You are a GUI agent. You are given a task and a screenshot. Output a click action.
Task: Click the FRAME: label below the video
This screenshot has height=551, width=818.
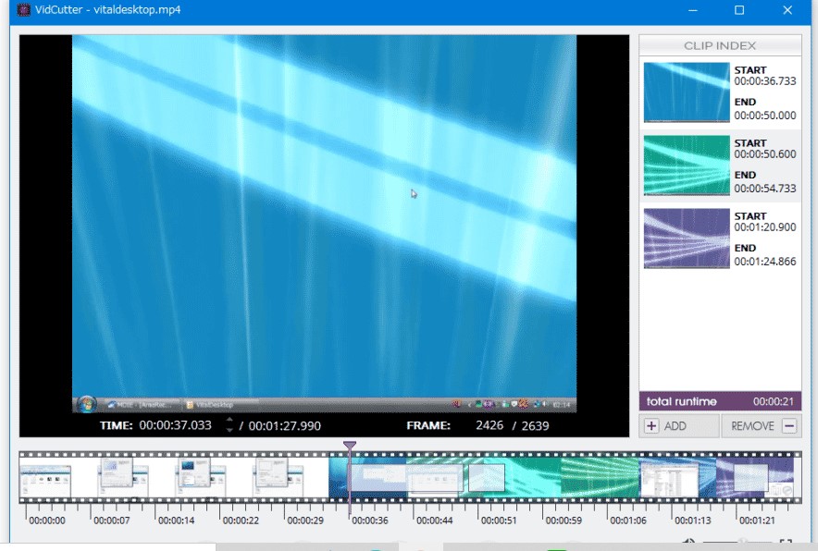click(428, 425)
